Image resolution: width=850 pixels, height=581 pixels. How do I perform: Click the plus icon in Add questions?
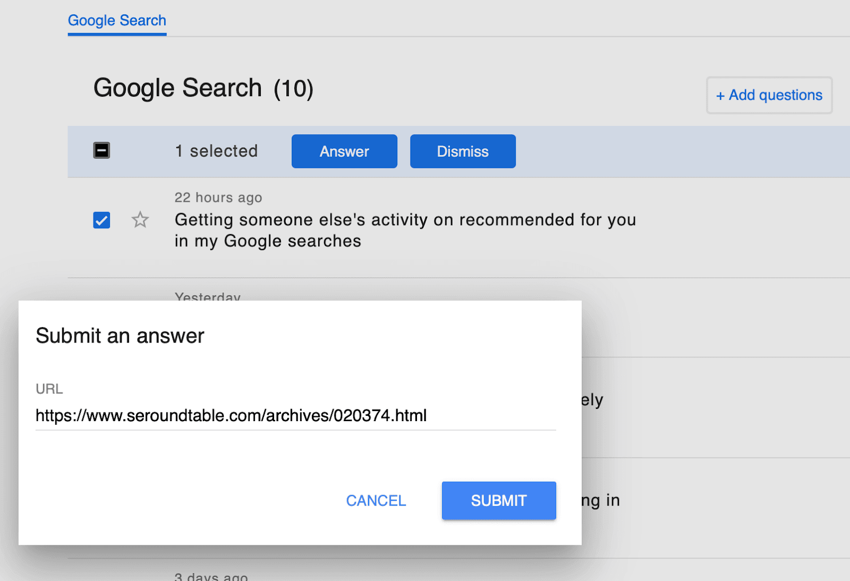tap(720, 96)
